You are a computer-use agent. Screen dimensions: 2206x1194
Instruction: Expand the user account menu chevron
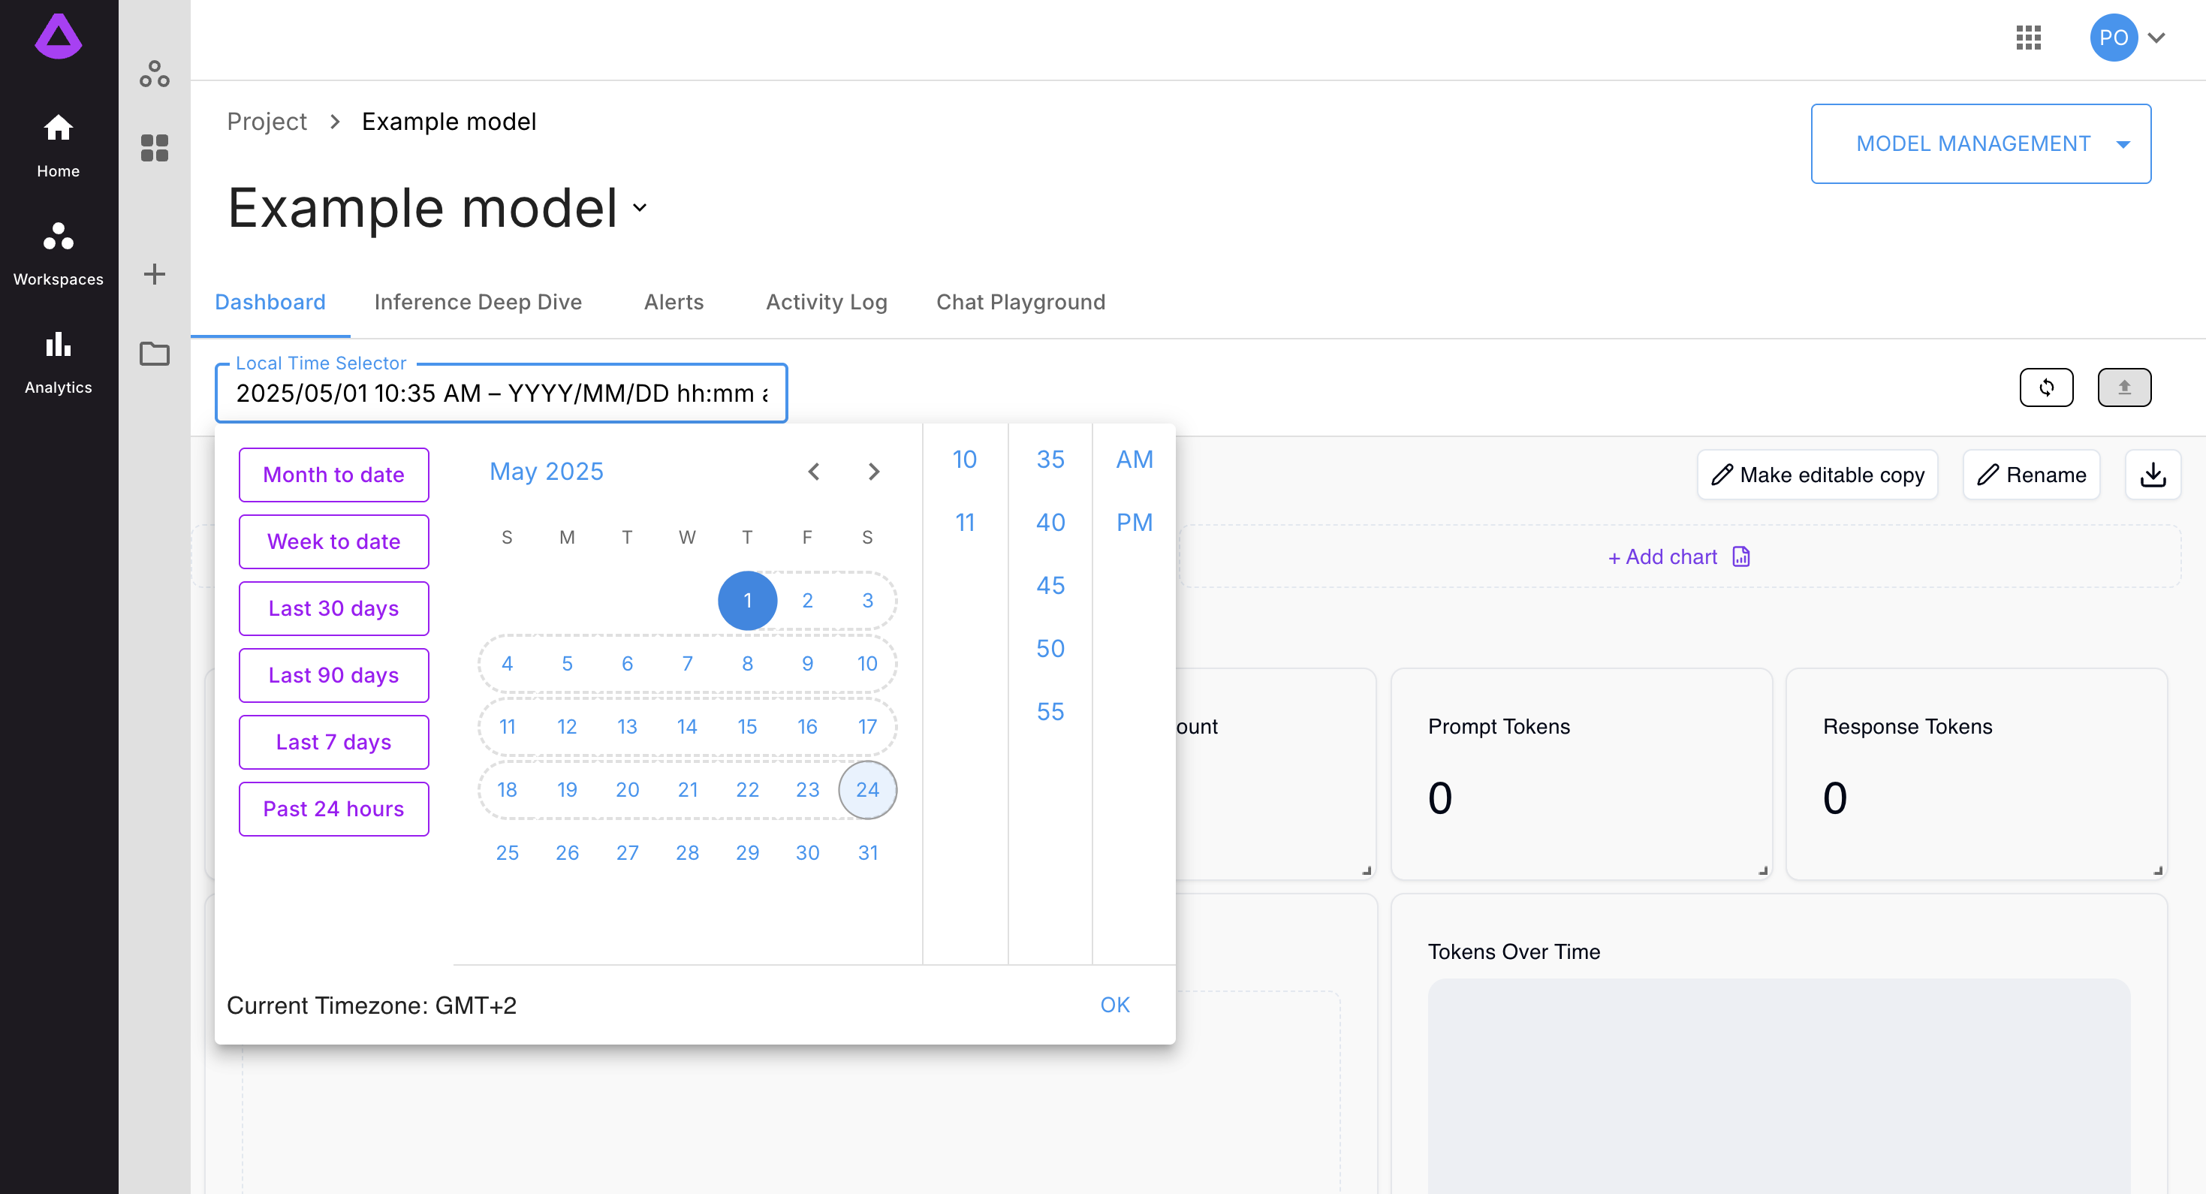coord(2156,38)
